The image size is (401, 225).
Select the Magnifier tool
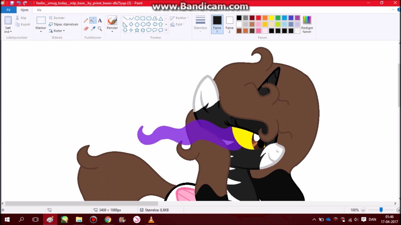coord(100,29)
